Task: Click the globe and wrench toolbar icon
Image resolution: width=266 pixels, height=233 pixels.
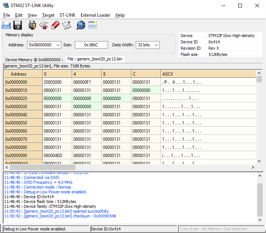Action: 81,25
